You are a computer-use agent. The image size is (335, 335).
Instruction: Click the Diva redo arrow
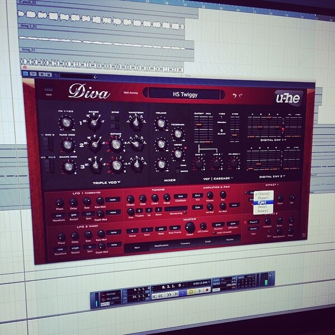(241, 95)
